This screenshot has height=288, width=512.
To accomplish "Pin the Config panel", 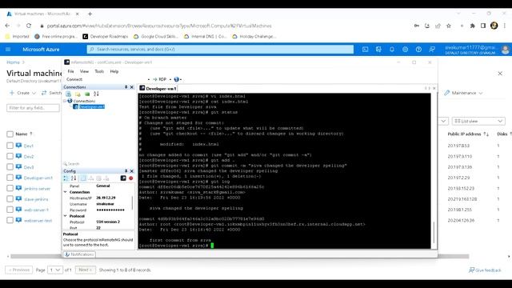I will (126, 171).
